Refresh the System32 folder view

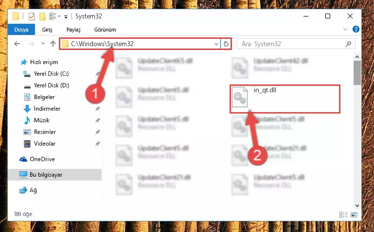click(226, 44)
